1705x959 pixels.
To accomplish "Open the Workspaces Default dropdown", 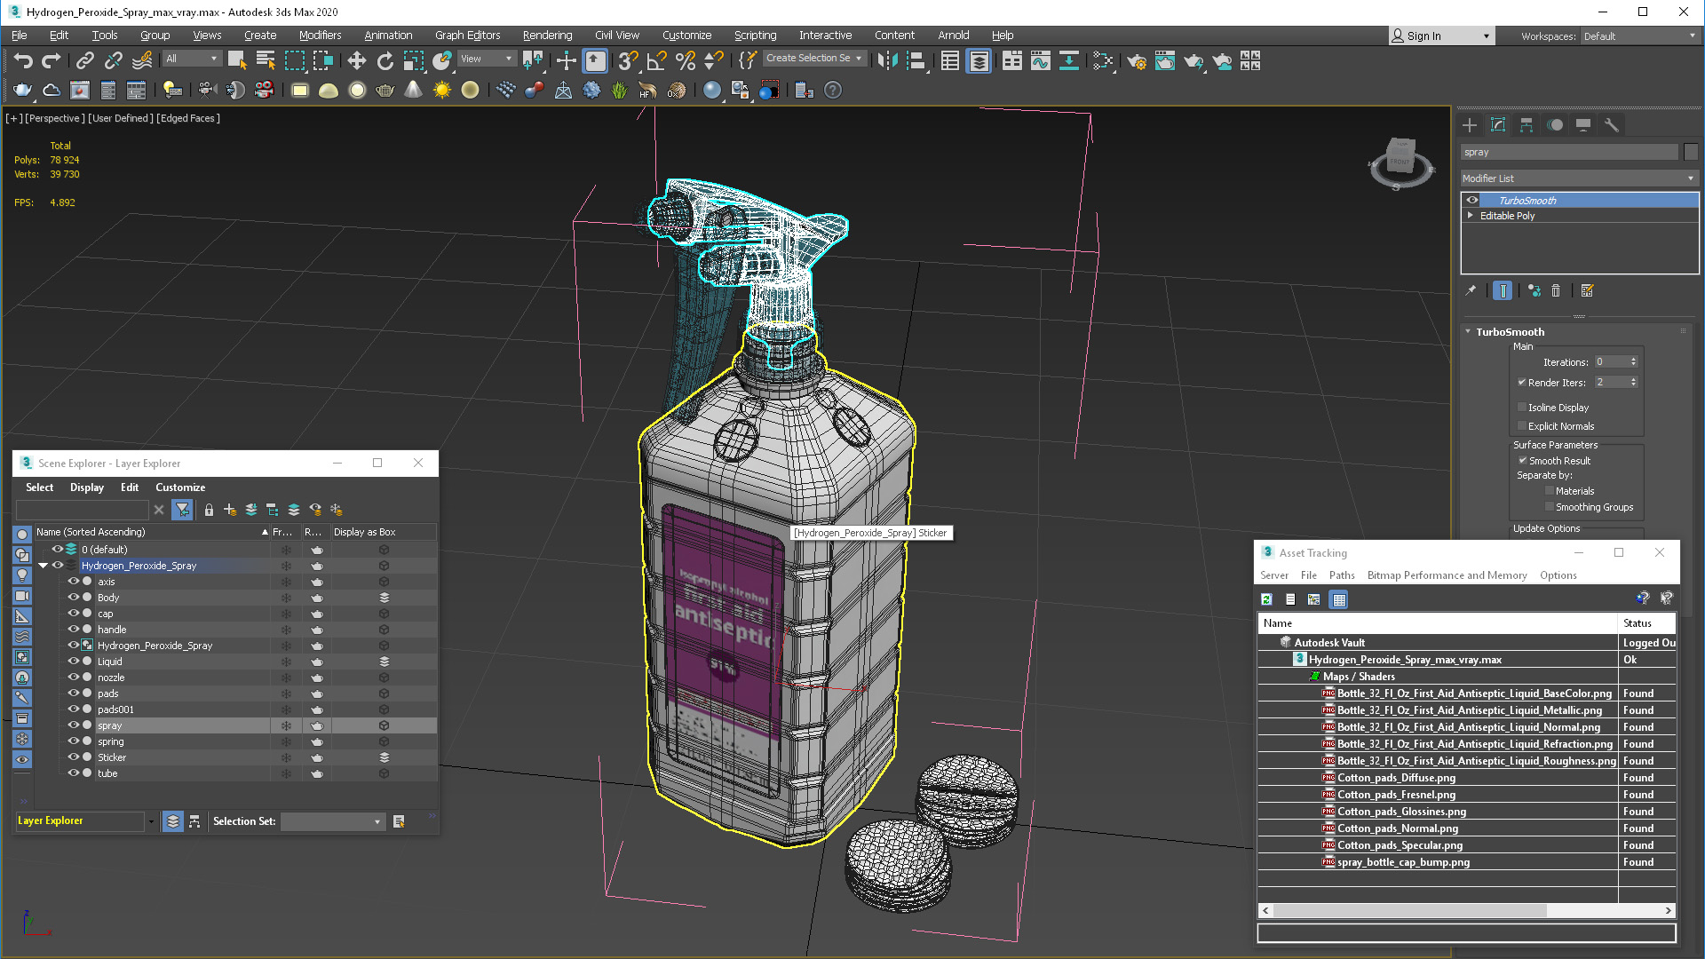I will coord(1639,36).
